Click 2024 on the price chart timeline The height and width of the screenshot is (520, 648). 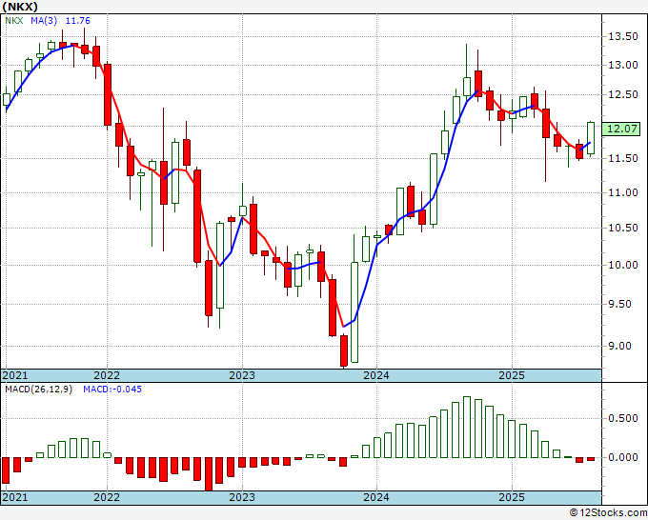[376, 375]
